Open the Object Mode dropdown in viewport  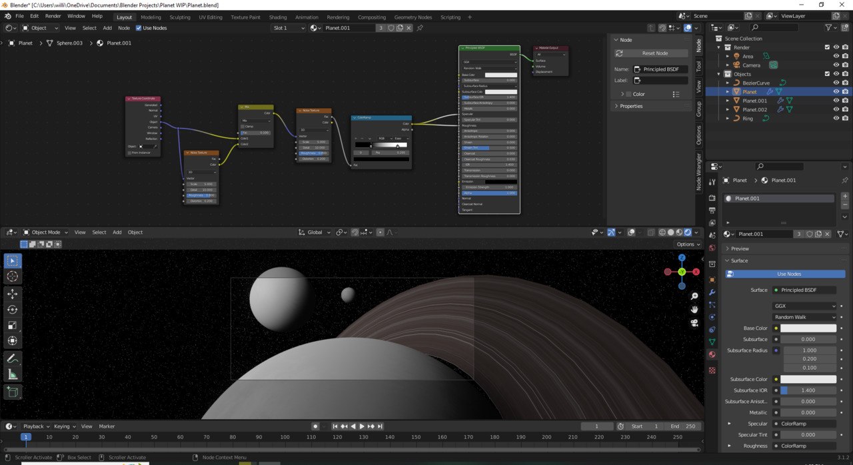coord(45,232)
